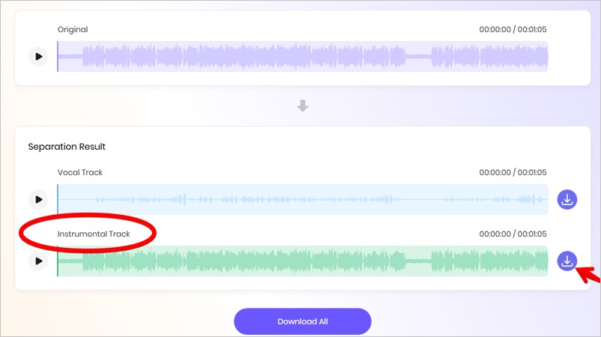This screenshot has width=601, height=337.
Task: Click the Original track time counter
Action: click(x=513, y=29)
